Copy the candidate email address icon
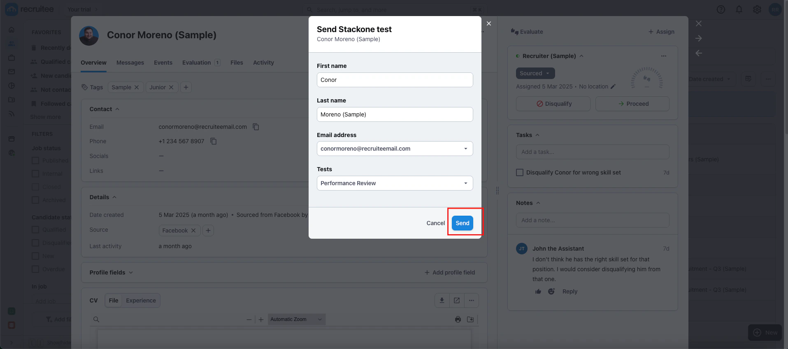788x349 pixels. tap(256, 127)
